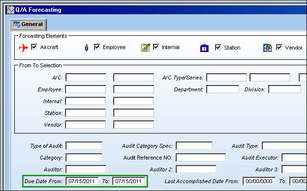Click the Q/A Forecasting window title
Viewport: 307px width, 191px height.
[x=38, y=10]
